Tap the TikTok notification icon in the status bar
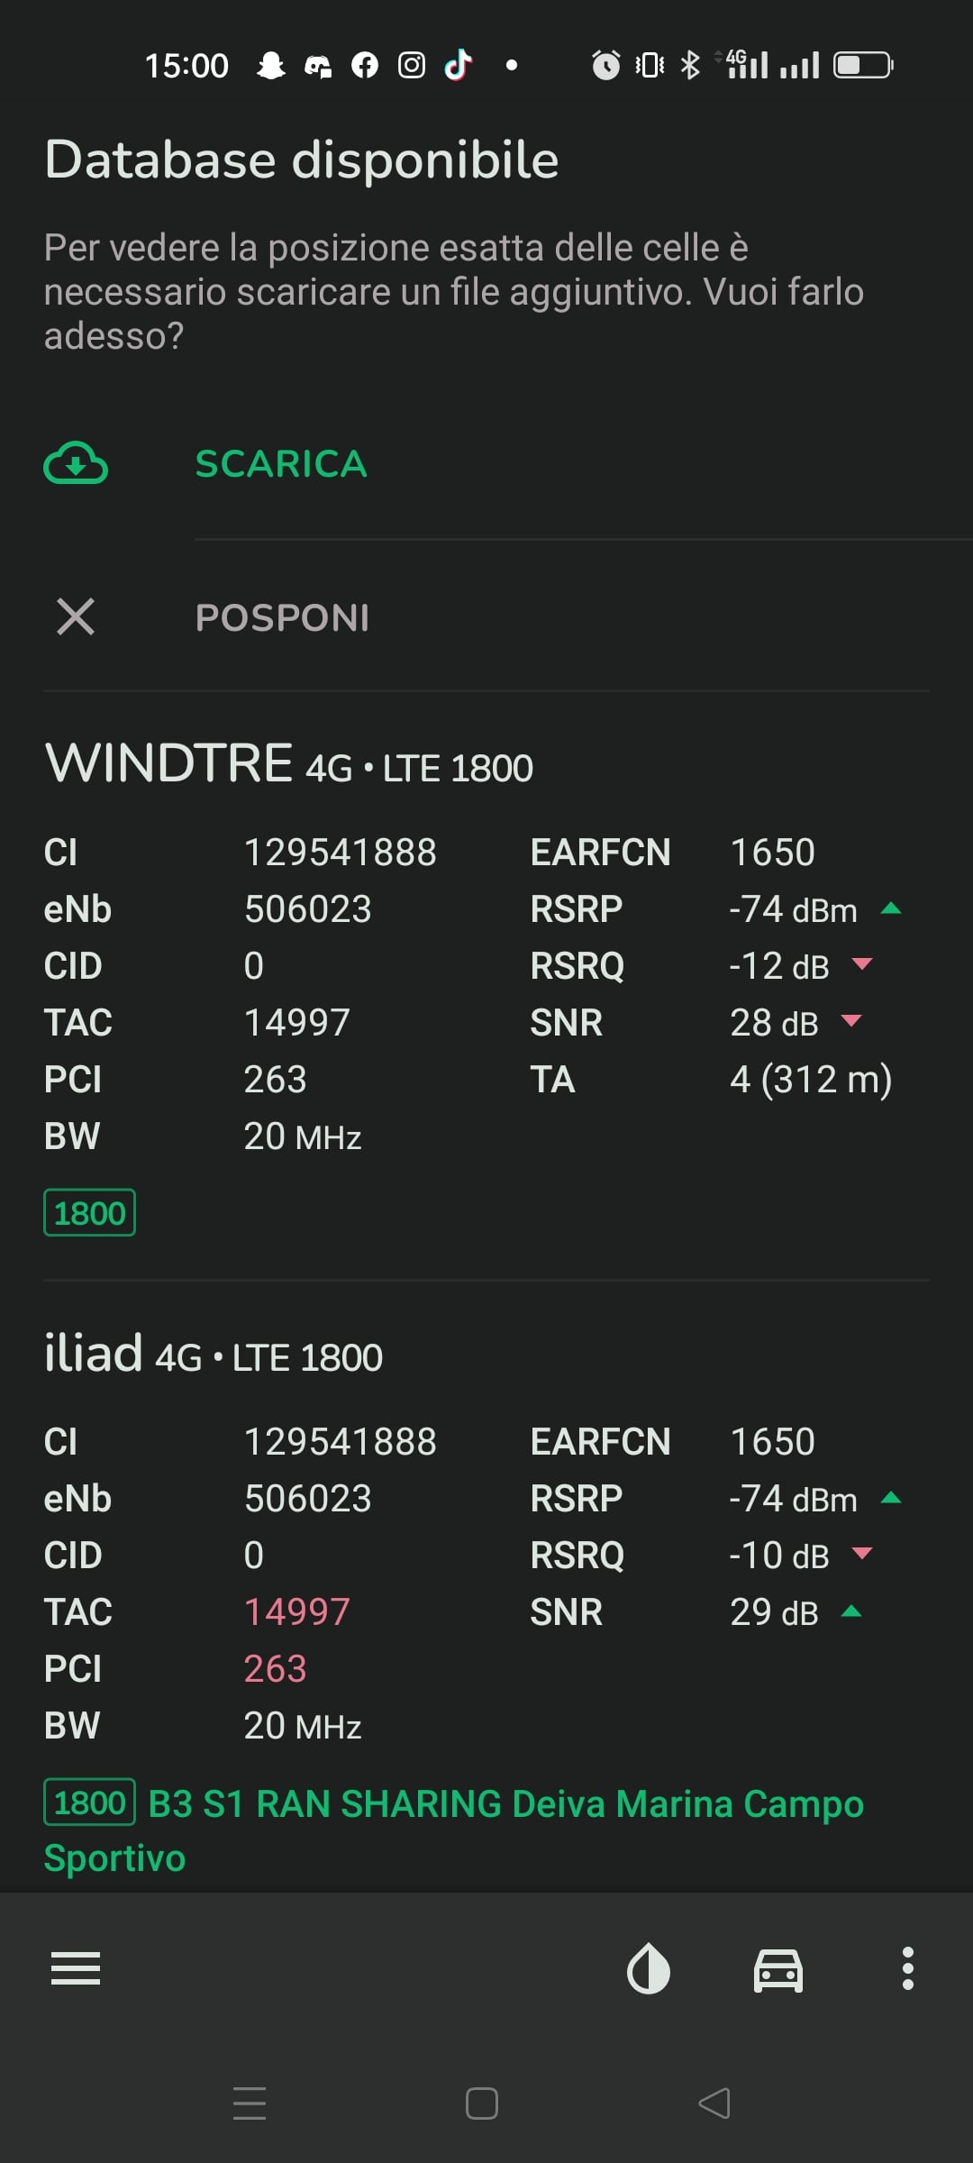This screenshot has height=2163, width=973. pos(459,65)
